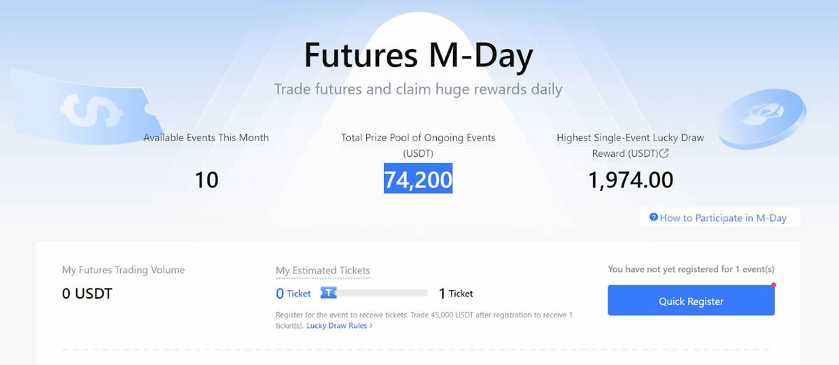Click the external link icon beside Reward (USDT)

tap(664, 153)
